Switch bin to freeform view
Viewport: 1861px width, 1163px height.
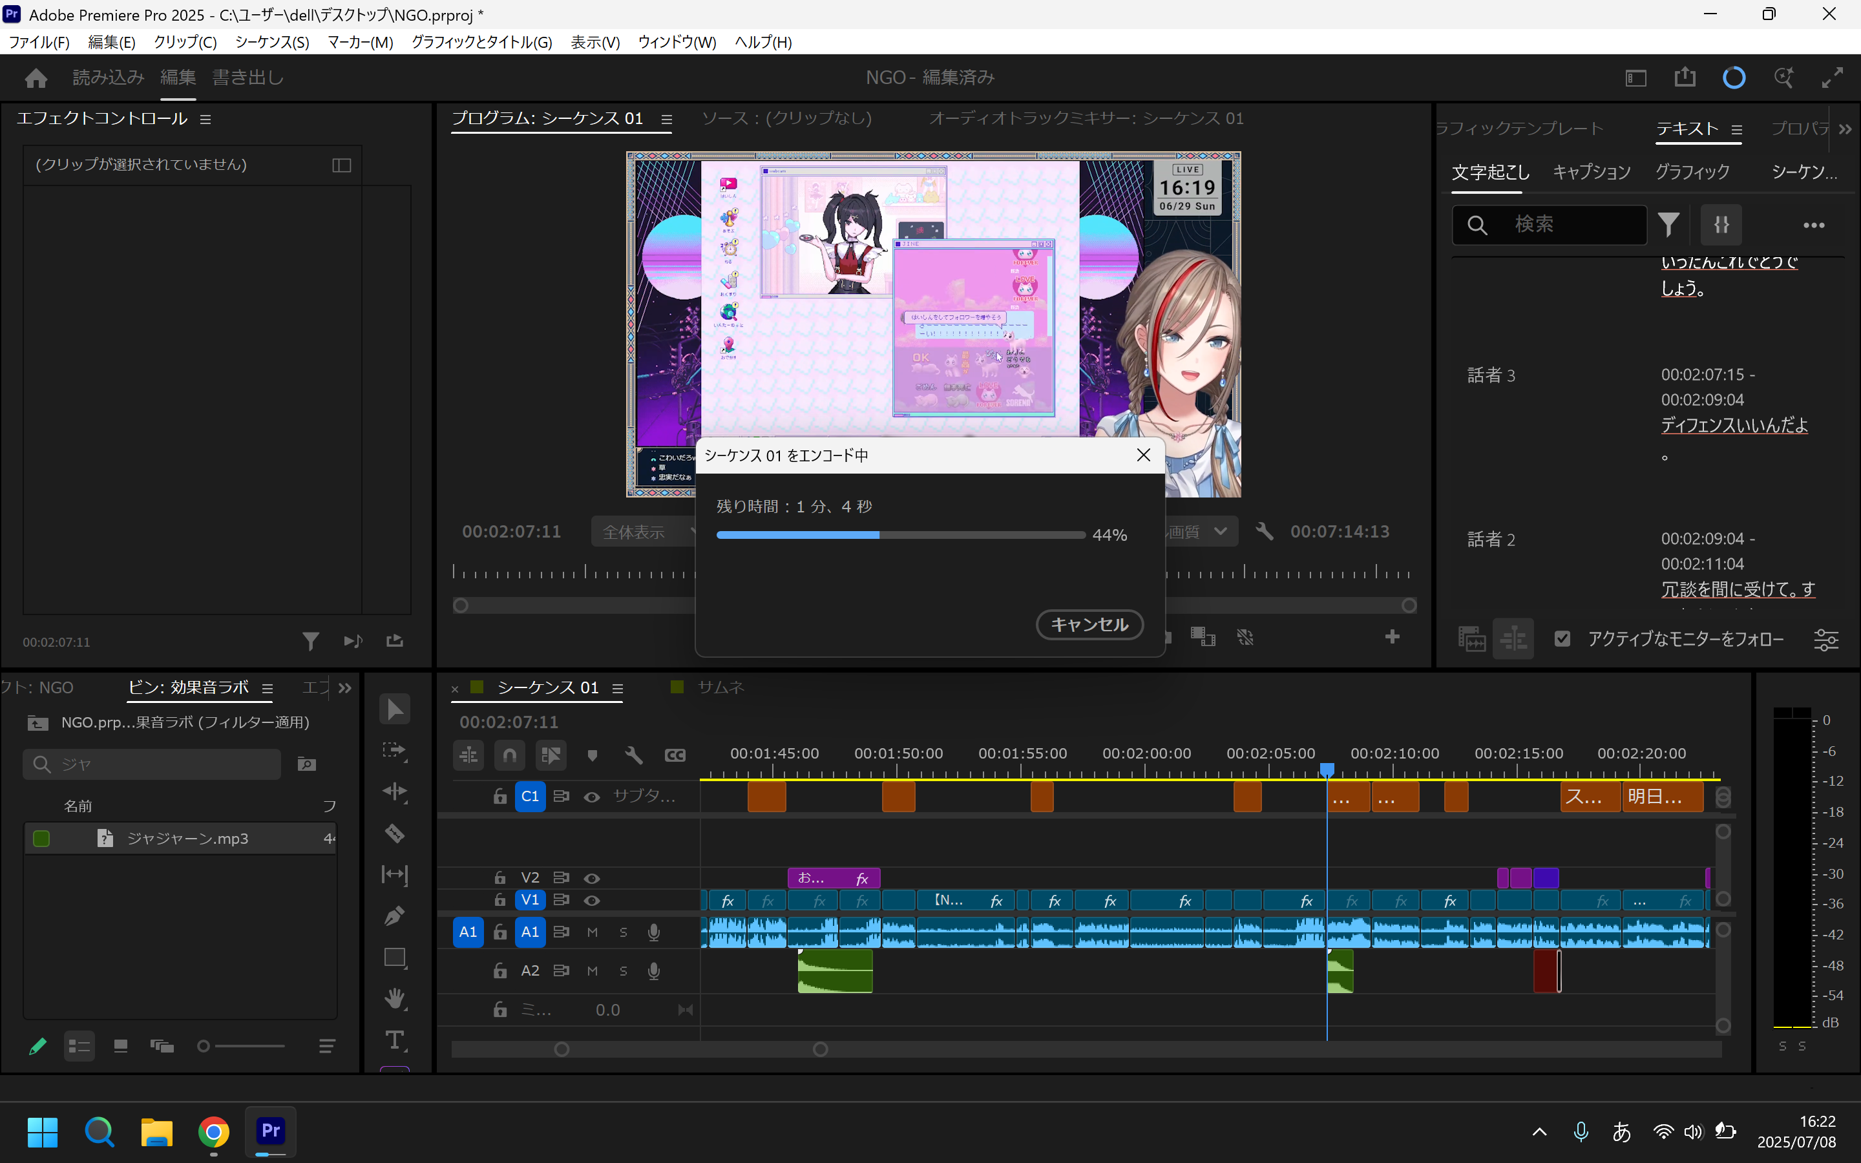tap(162, 1046)
